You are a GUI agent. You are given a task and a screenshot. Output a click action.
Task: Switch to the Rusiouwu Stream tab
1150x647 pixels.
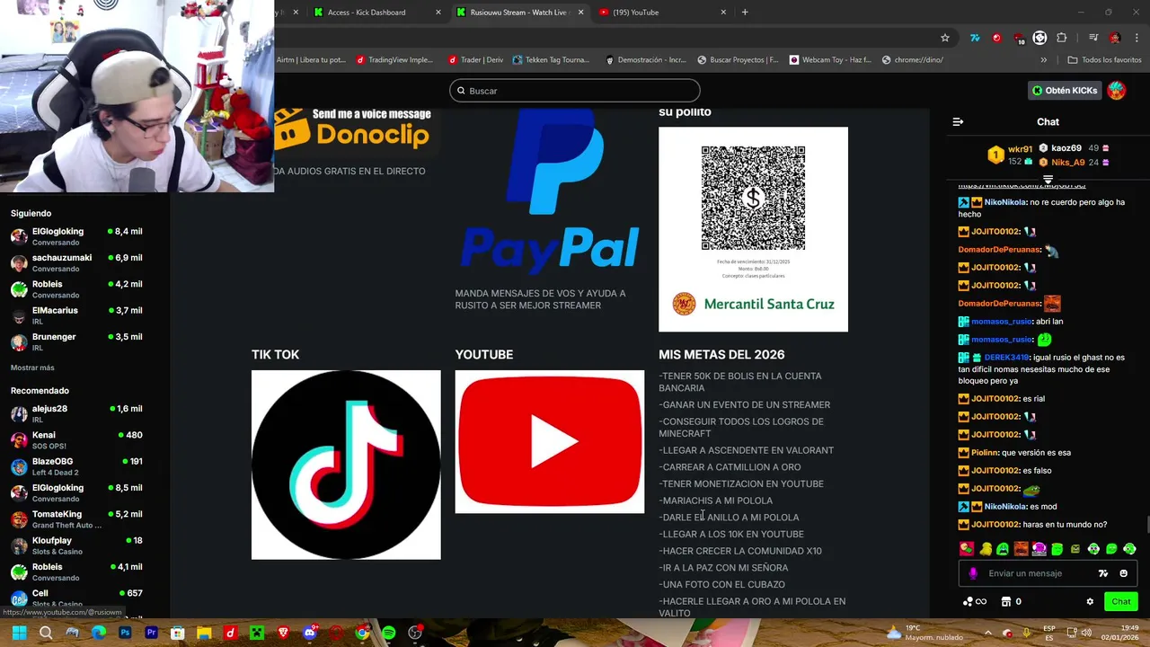click(518, 13)
